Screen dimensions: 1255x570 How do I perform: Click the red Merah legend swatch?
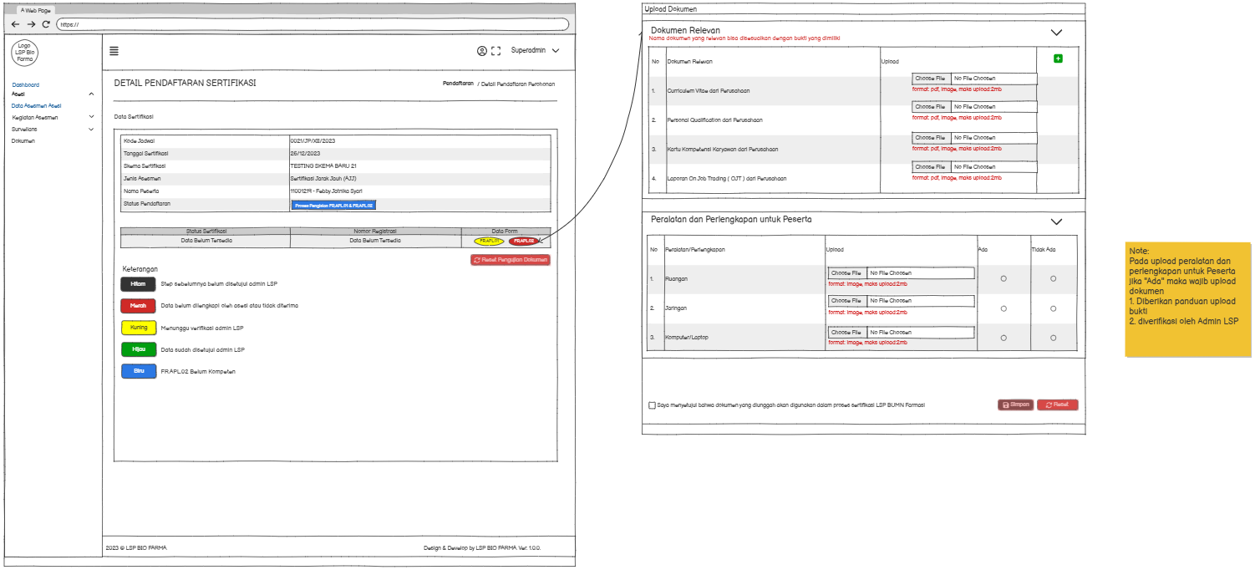click(x=139, y=306)
